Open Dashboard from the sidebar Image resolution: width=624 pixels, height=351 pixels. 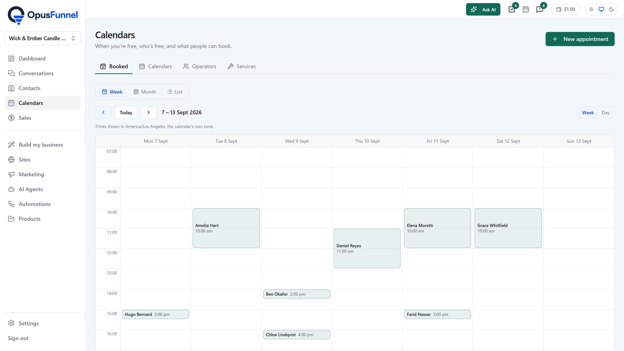43,58
